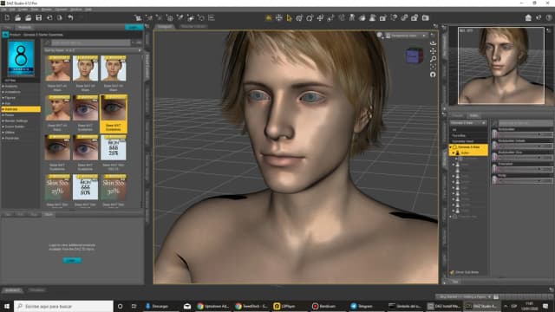
Task: Click the viewport Reset view icon
Action: click(x=433, y=75)
